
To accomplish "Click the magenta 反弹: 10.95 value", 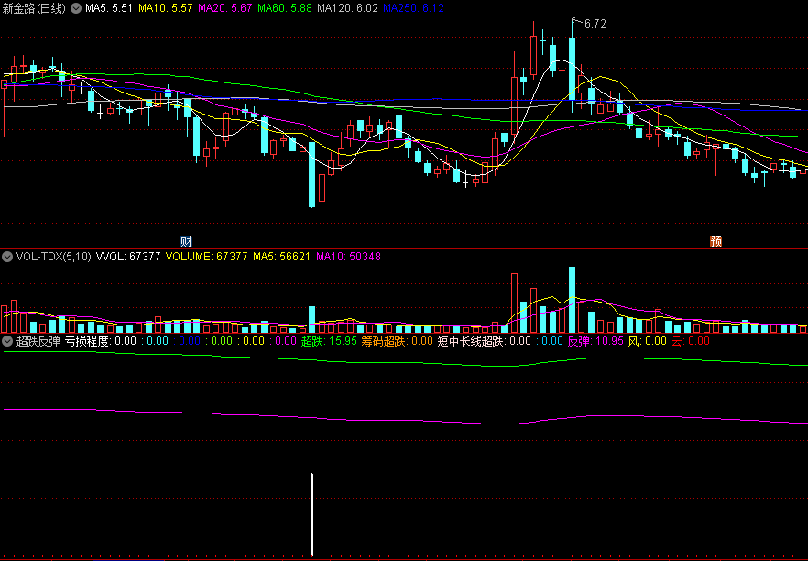I will point(595,341).
